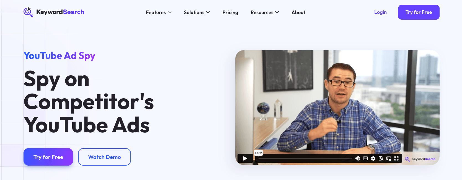The width and height of the screenshot is (462, 180).
Task: Open the Pricing page
Action: click(230, 12)
